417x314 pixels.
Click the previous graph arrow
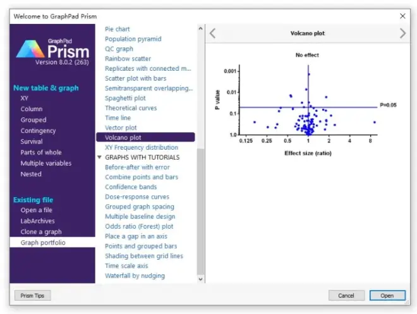coord(213,33)
